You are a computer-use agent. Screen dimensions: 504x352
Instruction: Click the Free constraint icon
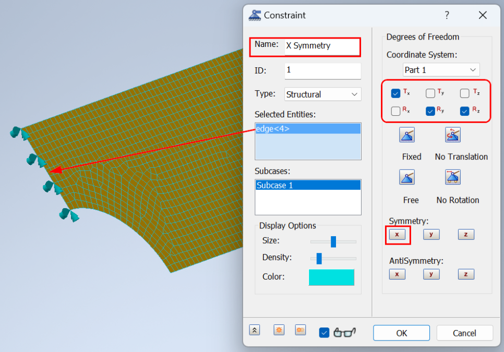tap(407, 177)
